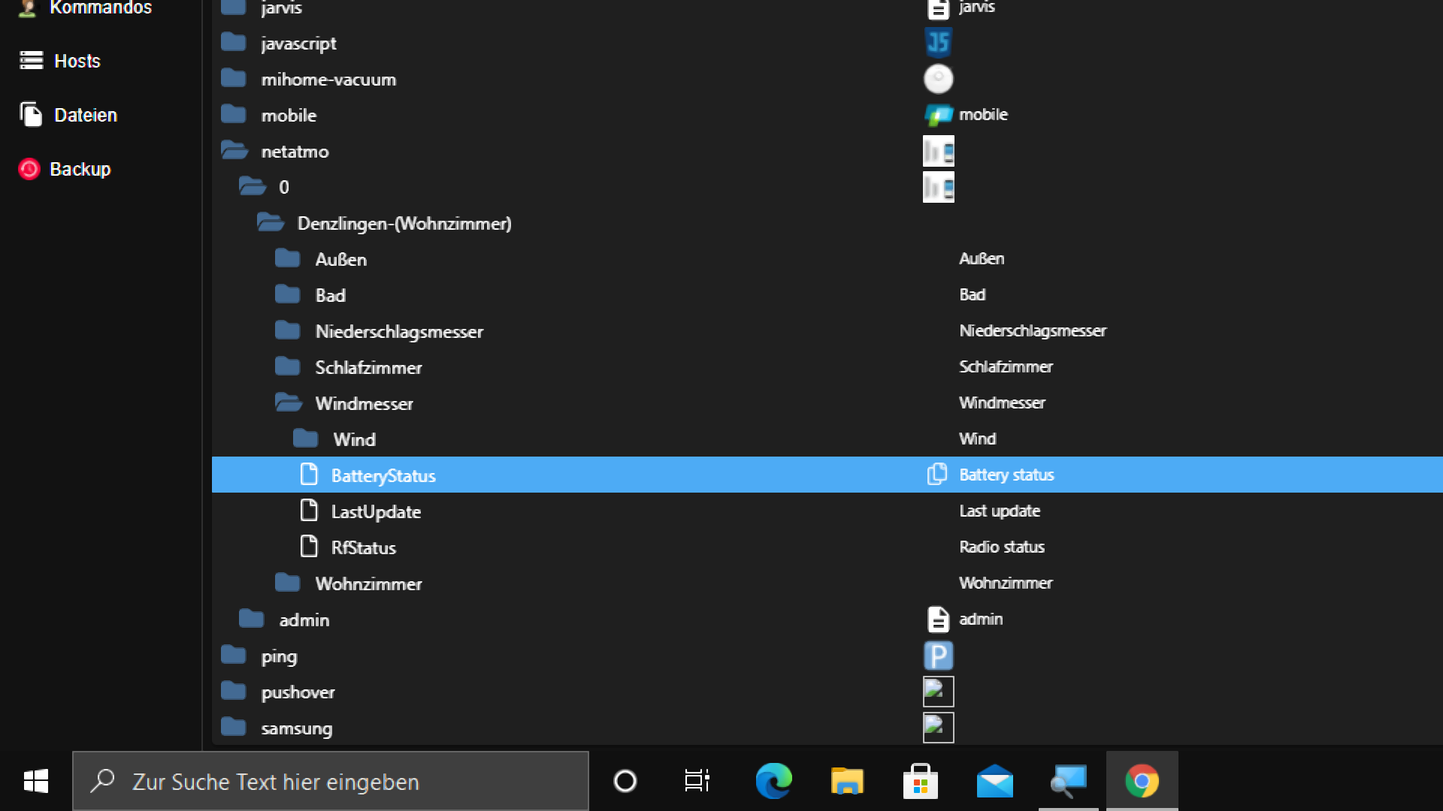Expand the Schlafzimmer folder
This screenshot has height=811, width=1443.
[x=288, y=367]
